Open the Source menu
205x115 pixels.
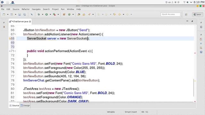[16, 9]
